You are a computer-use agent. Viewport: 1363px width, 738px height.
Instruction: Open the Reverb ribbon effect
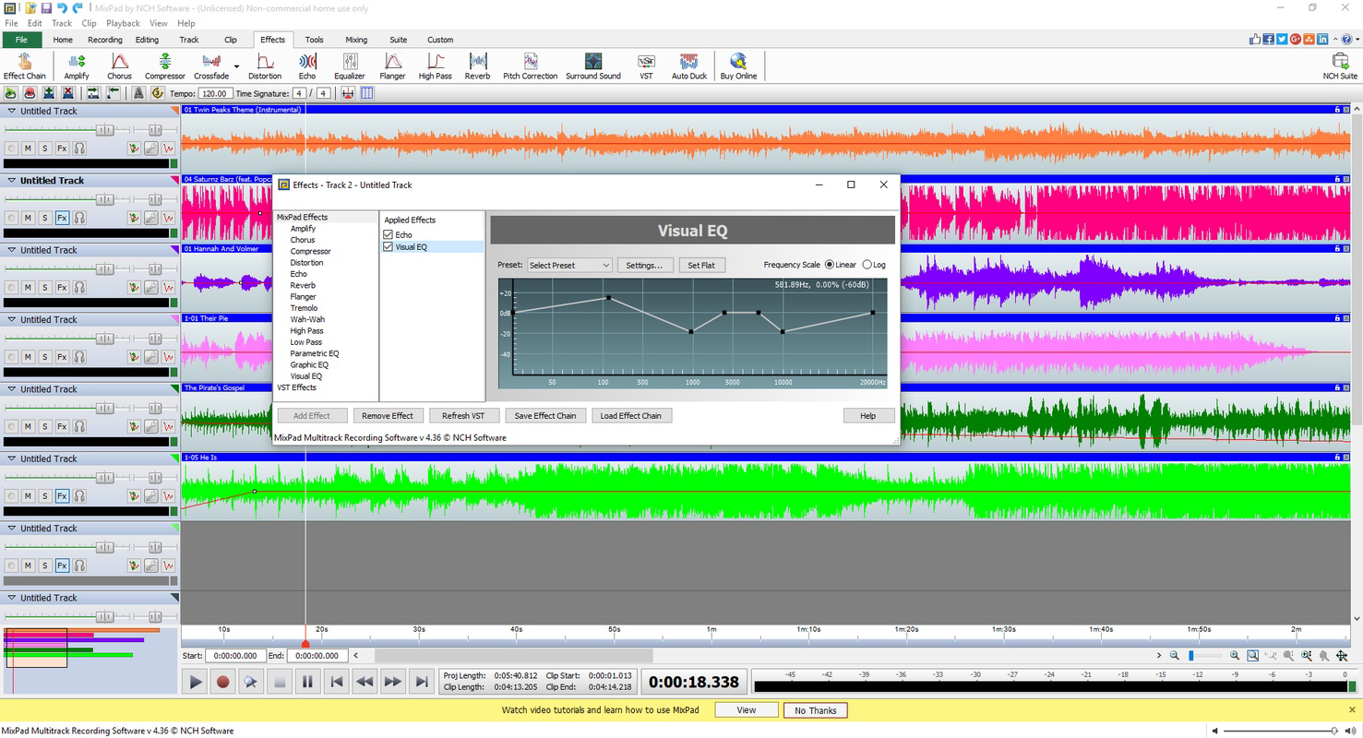[x=477, y=65]
